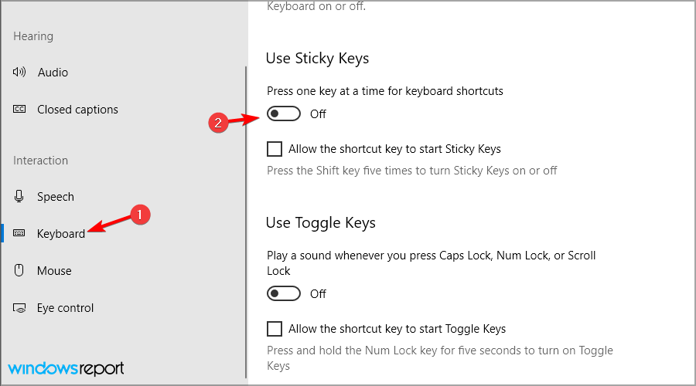Click the Closed captions CC icon

[20, 110]
